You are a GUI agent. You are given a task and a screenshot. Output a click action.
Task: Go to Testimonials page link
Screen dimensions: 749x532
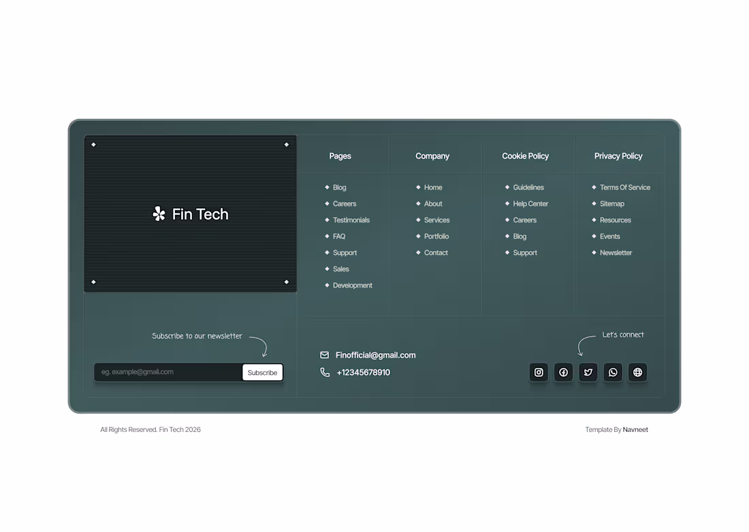click(351, 220)
